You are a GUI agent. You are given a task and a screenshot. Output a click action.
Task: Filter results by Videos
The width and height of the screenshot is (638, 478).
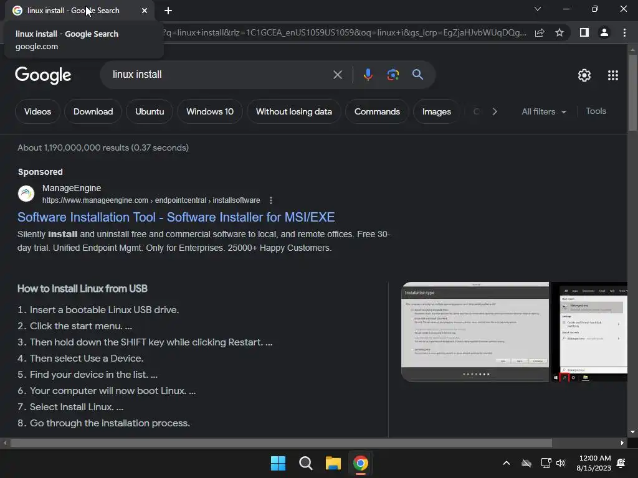tap(37, 111)
